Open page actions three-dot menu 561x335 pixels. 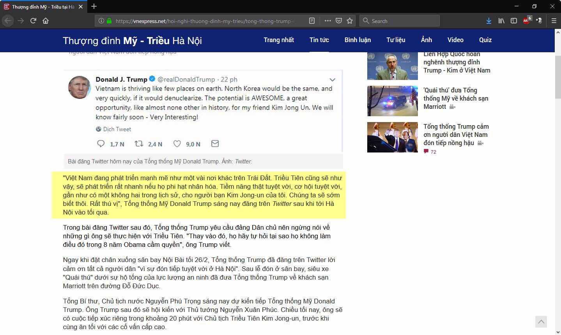point(327,21)
